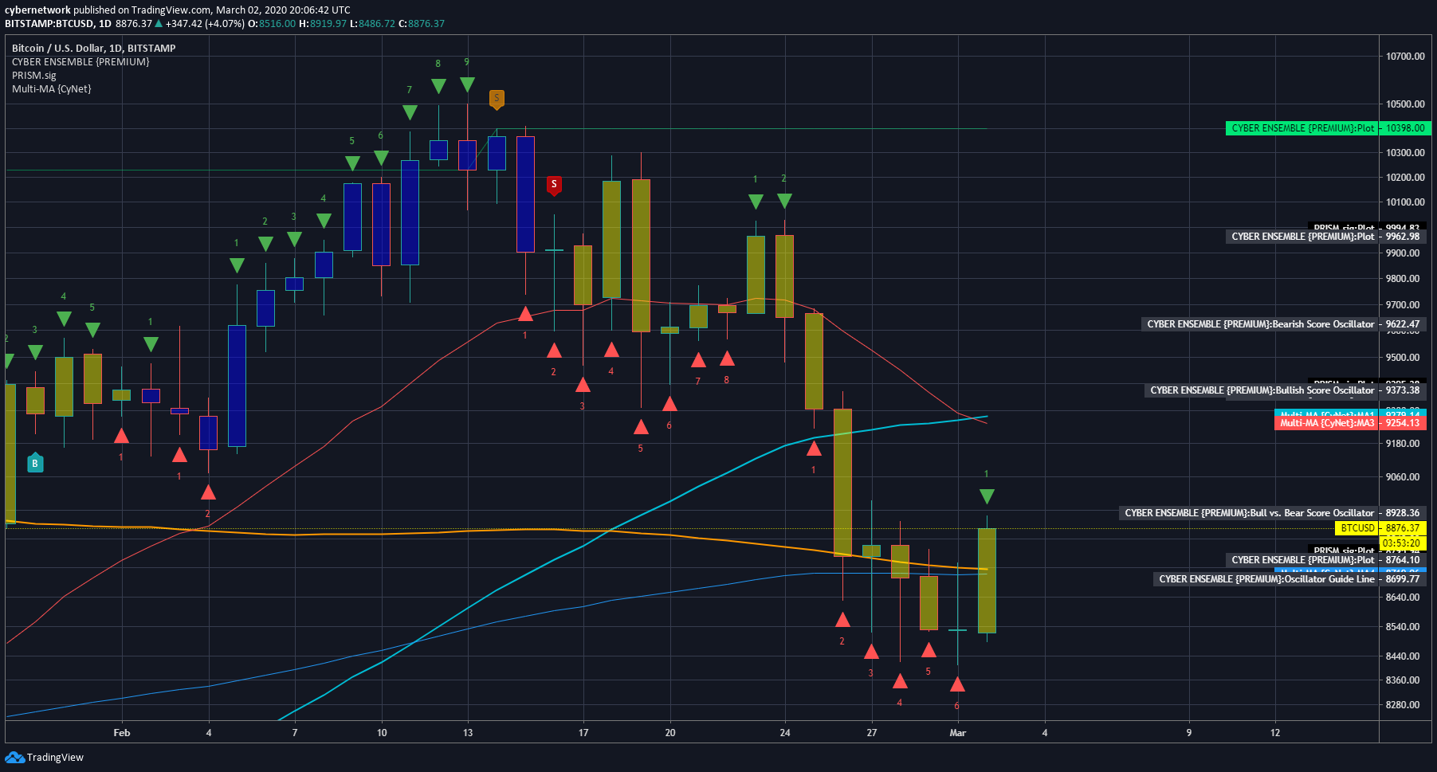
Task: Click the high price H:8919.97
Action: tap(323, 24)
